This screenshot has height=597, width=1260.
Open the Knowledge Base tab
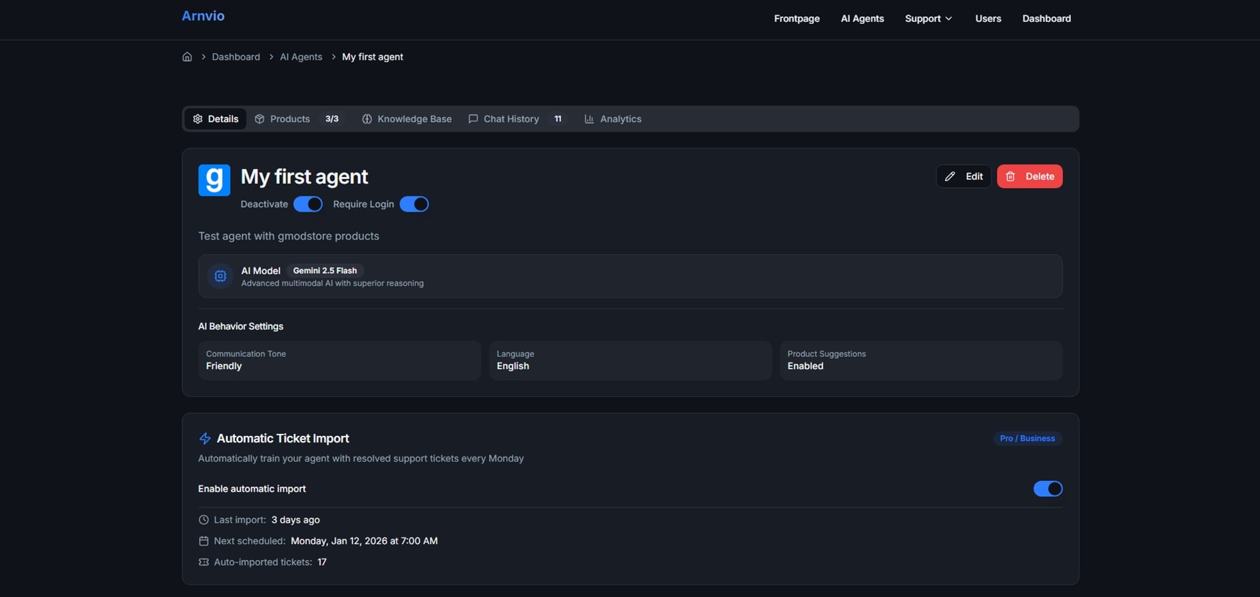coord(407,119)
